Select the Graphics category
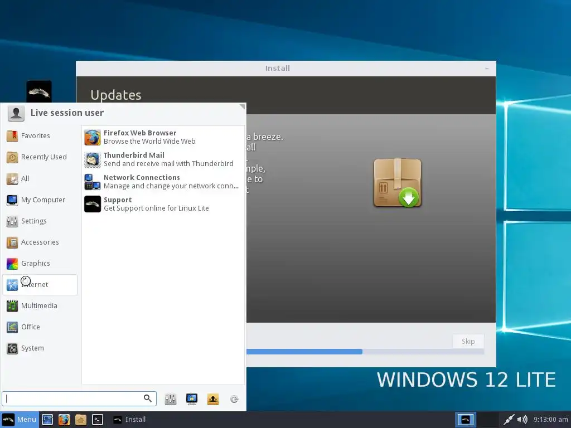 pos(40,263)
